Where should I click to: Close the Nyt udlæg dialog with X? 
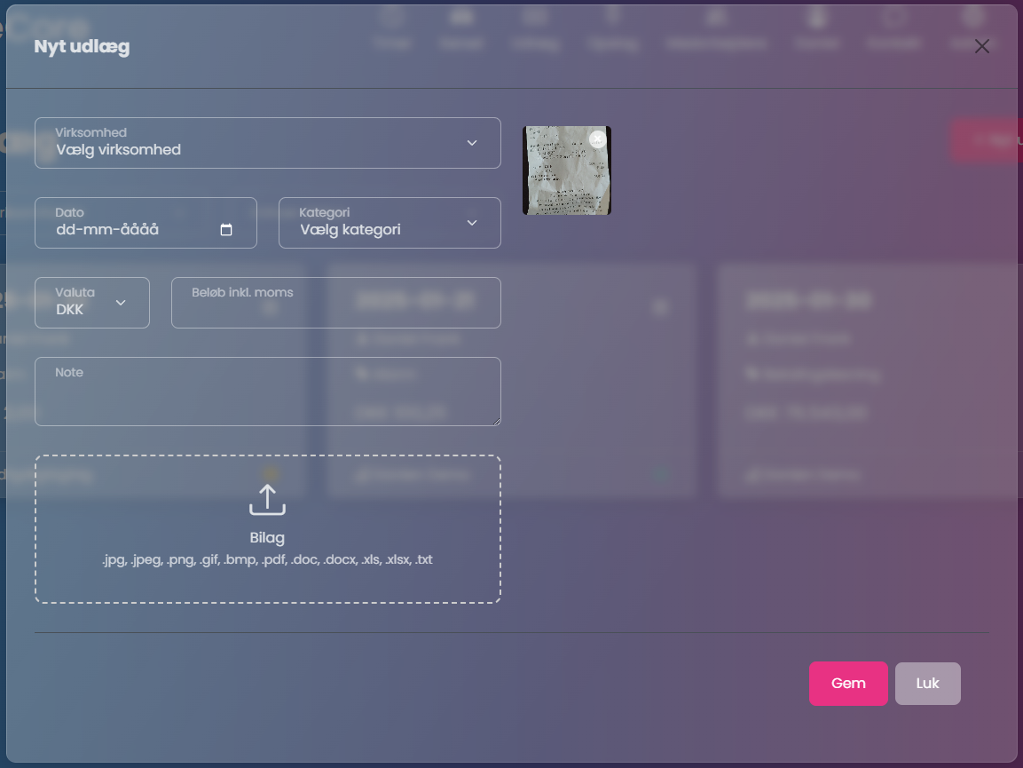pos(981,47)
